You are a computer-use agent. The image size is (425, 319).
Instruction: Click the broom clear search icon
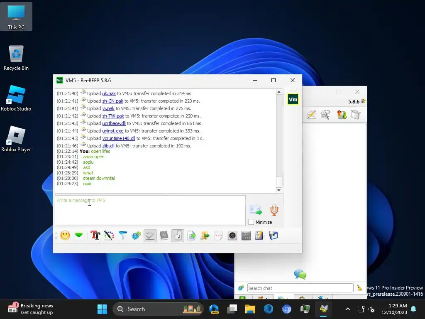(360, 288)
